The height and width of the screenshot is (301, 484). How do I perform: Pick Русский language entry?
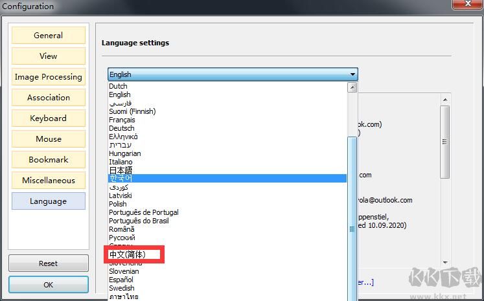coord(227,238)
